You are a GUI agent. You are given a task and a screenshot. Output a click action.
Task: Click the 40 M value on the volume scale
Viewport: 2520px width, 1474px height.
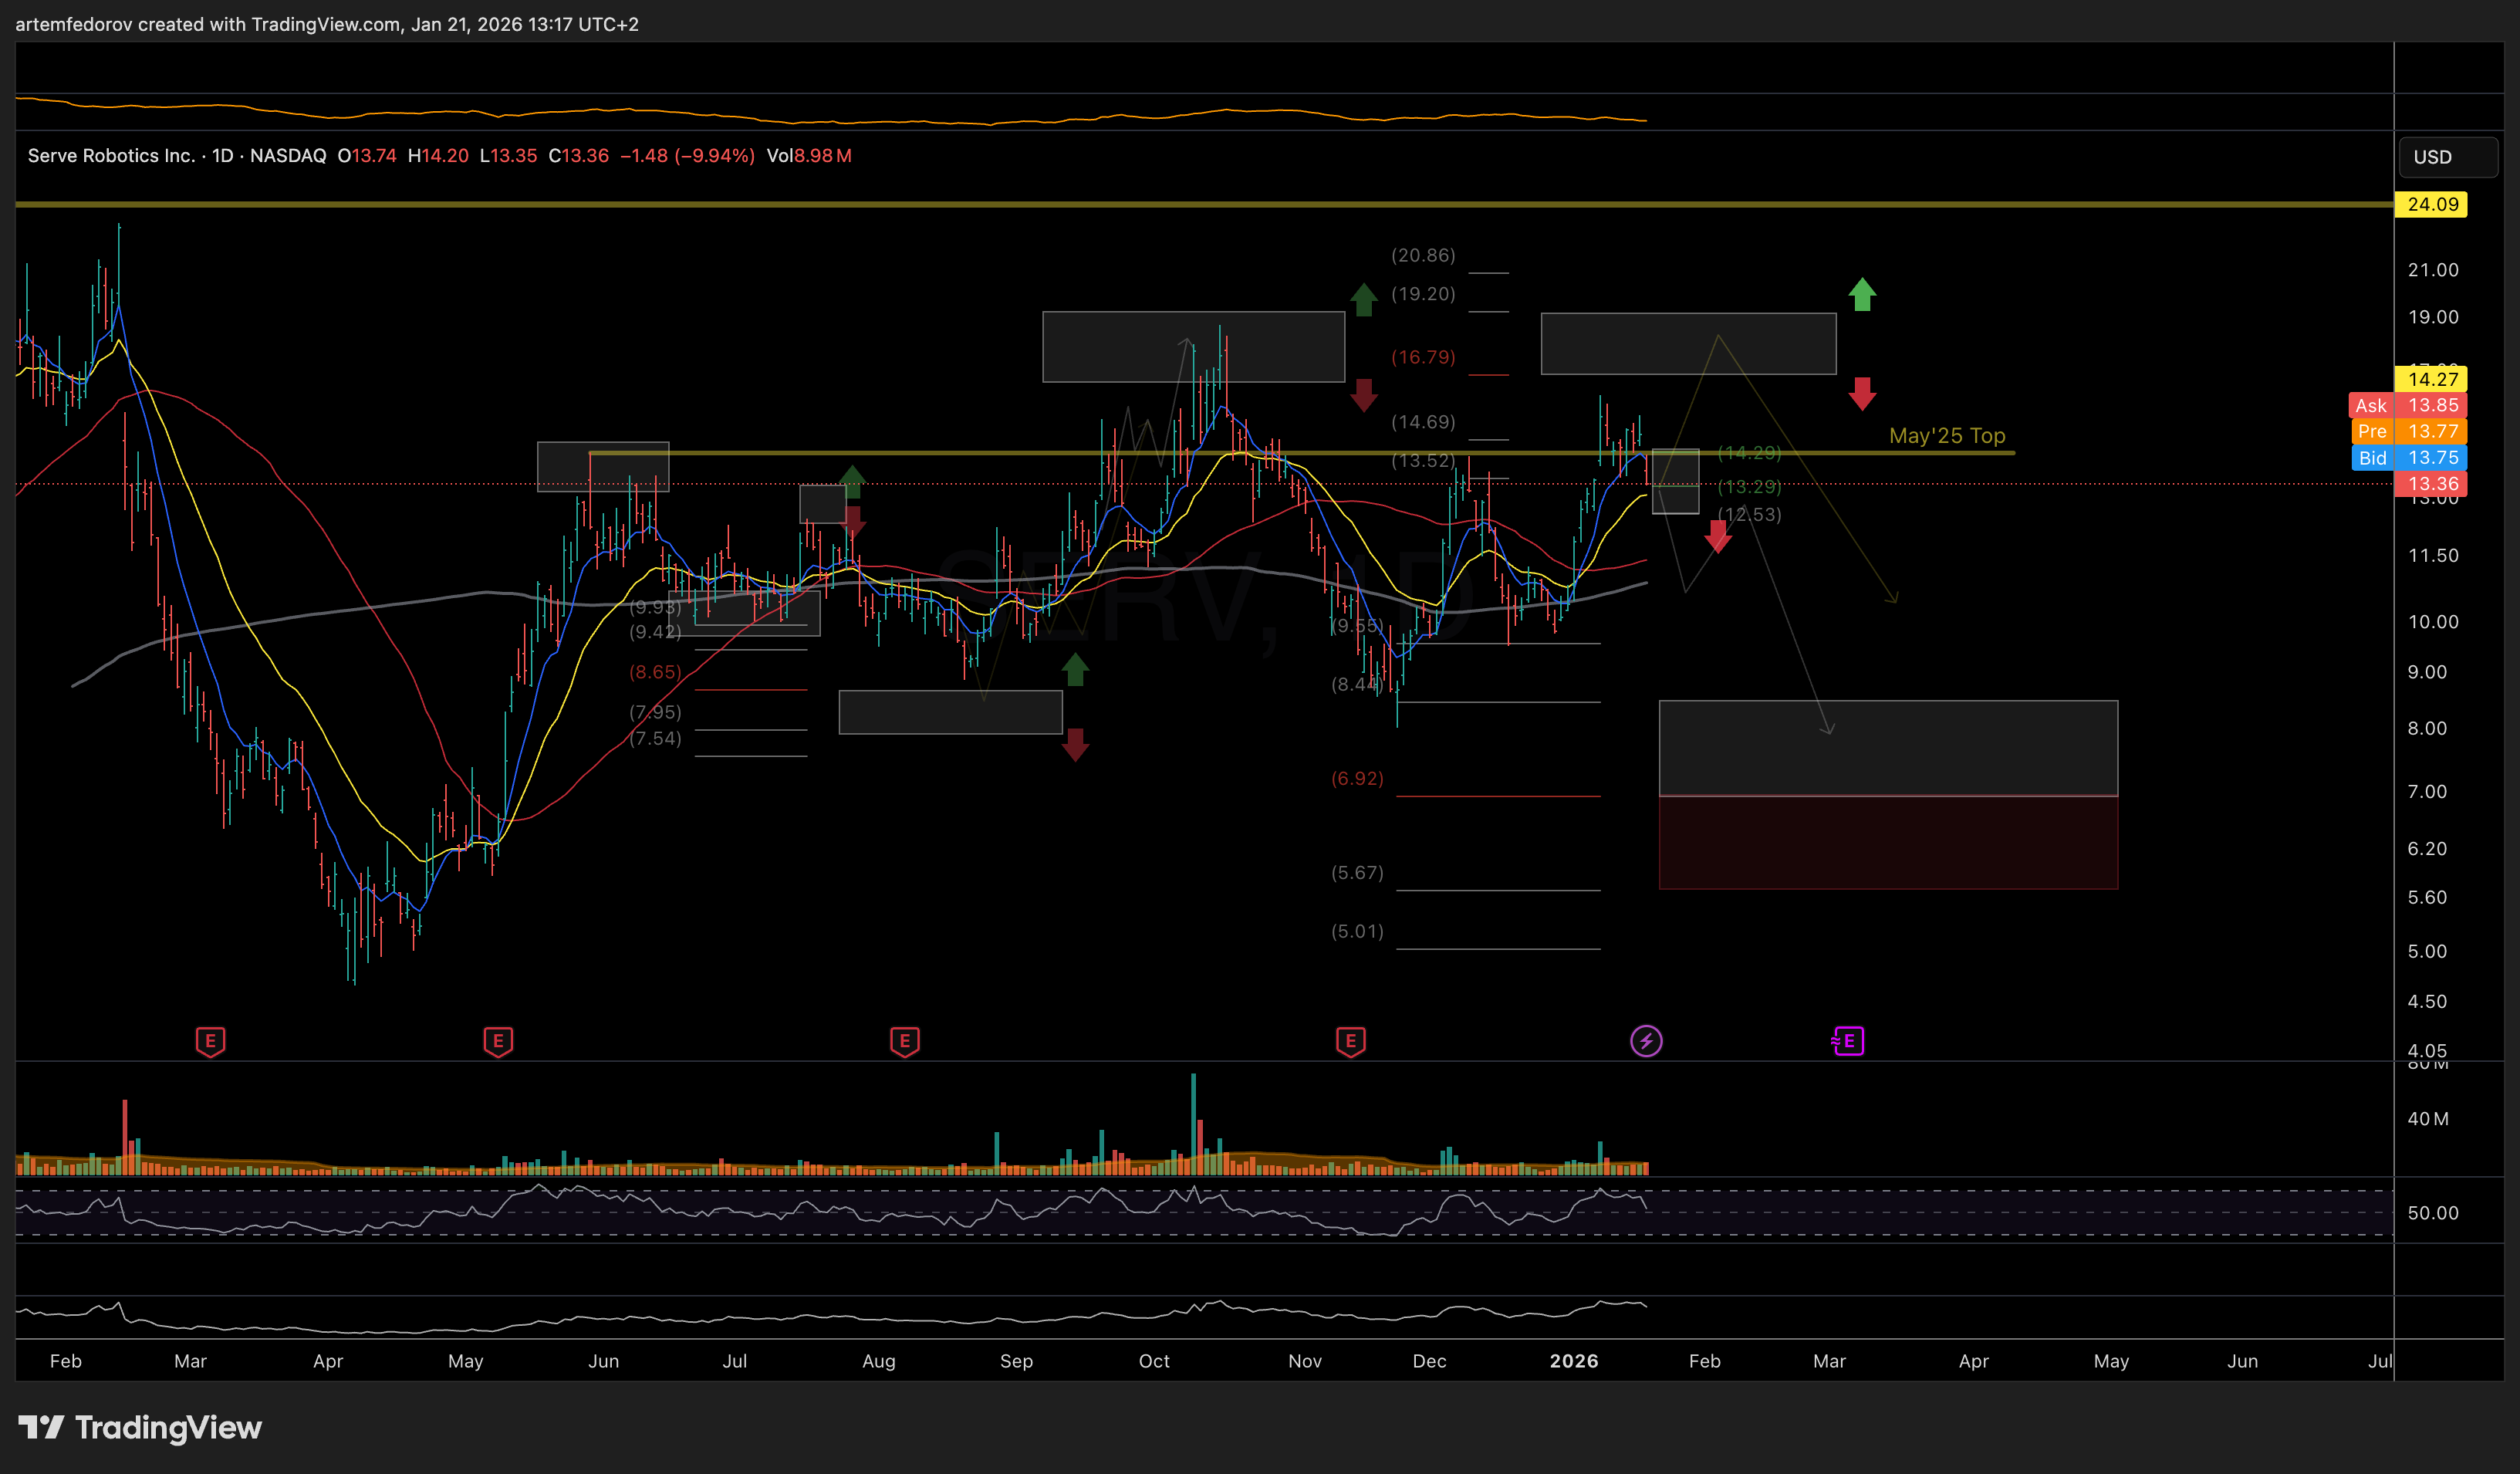[2428, 1119]
